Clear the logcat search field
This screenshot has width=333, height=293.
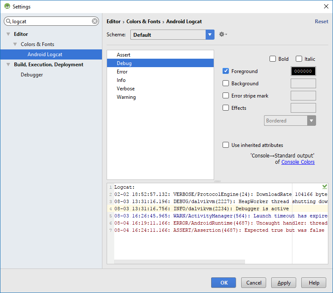(x=95, y=21)
